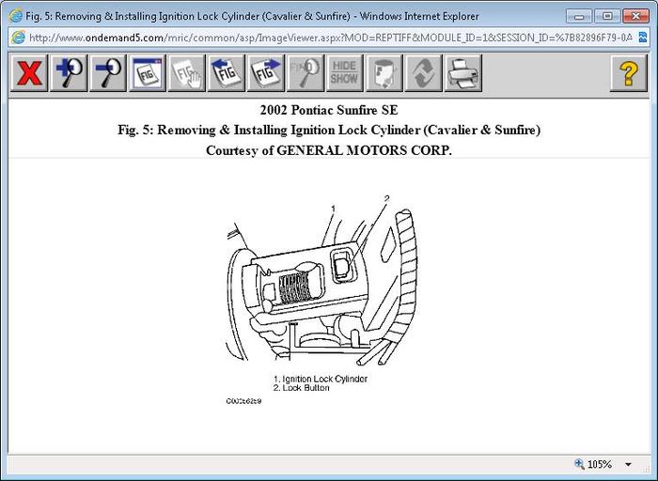Print the figure with printer icon
Image resolution: width=658 pixels, height=481 pixels.
(462, 73)
